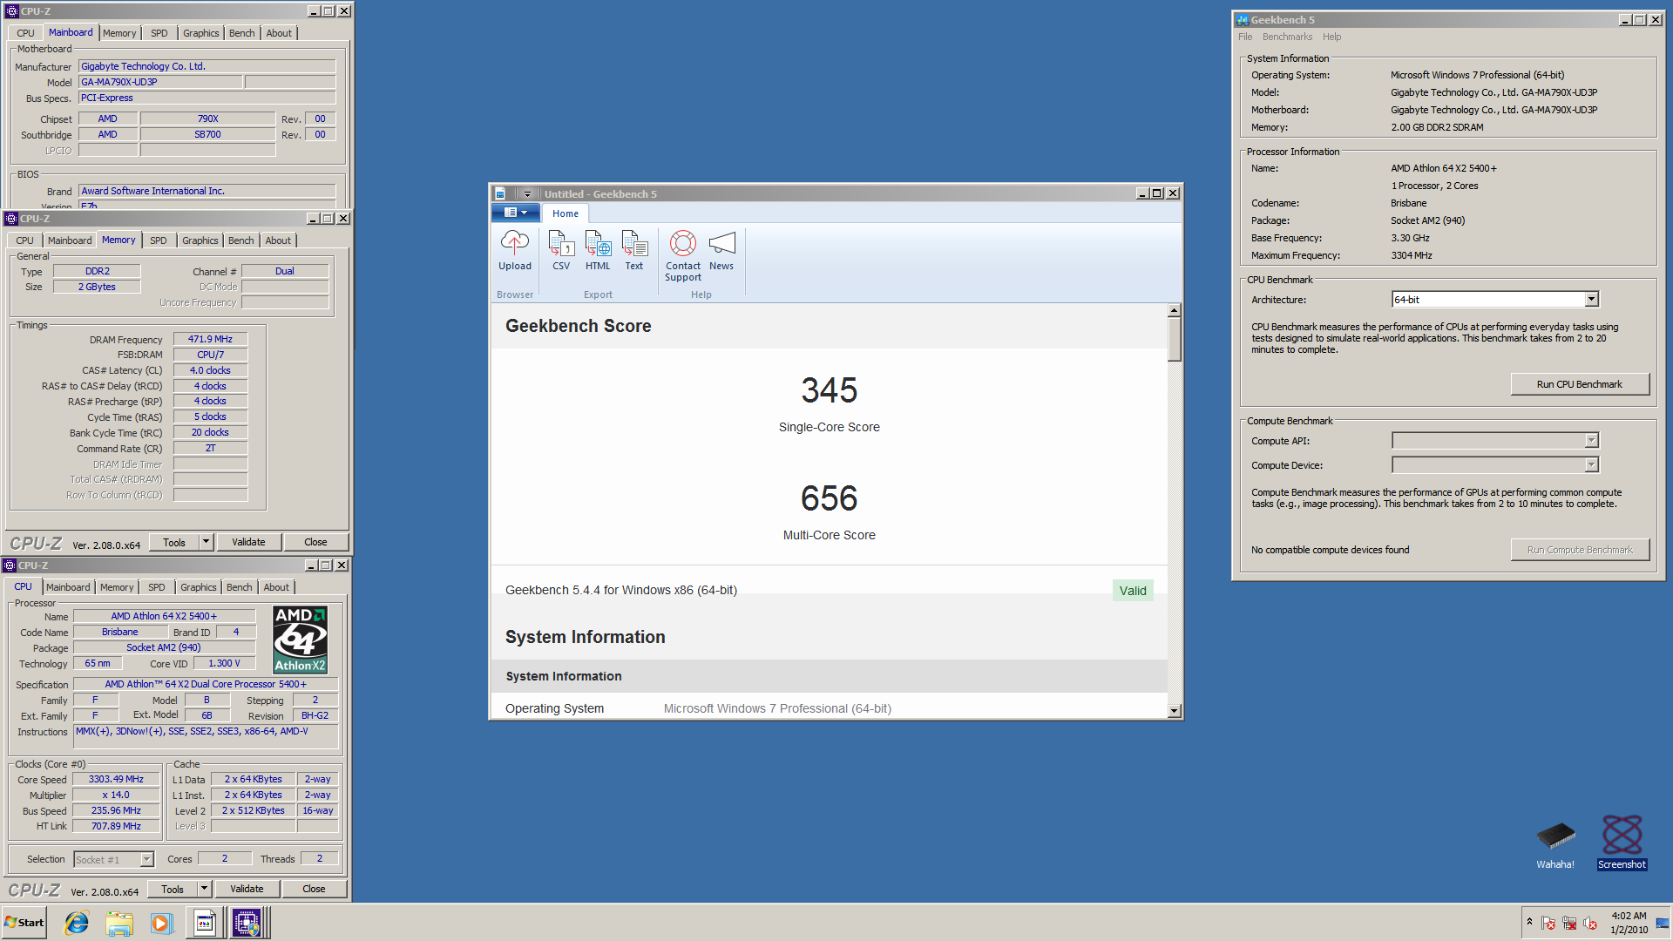
Task: Click the Core Speed value 3303.49 MHz
Action: click(x=116, y=779)
